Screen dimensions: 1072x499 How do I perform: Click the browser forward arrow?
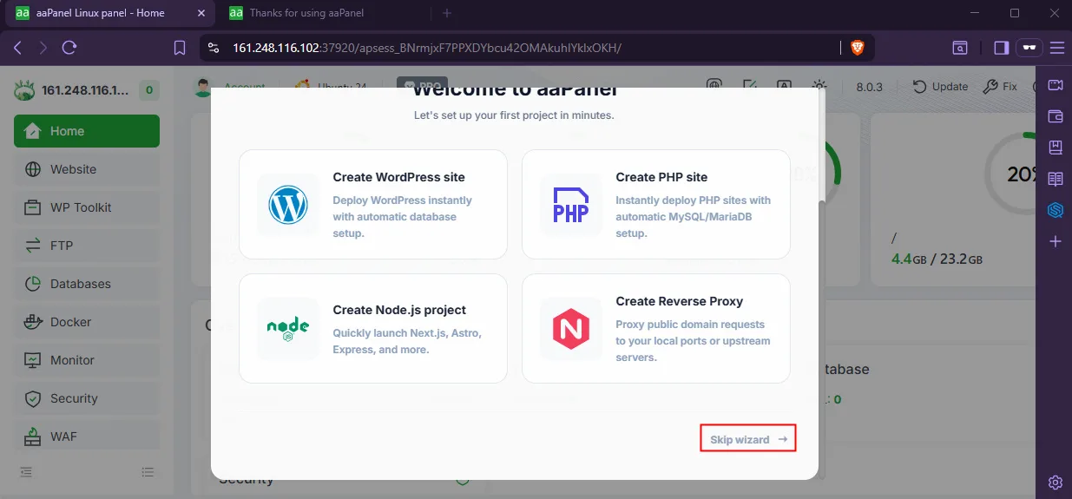pyautogui.click(x=43, y=48)
